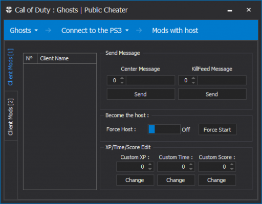The image size is (262, 204).
Task: Increase the Center Message client number
Action: [122, 78]
